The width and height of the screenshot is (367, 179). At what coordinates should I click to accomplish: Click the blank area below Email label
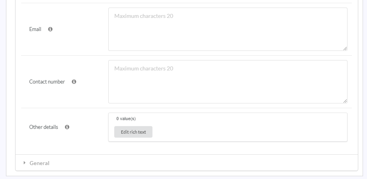(x=60, y=44)
